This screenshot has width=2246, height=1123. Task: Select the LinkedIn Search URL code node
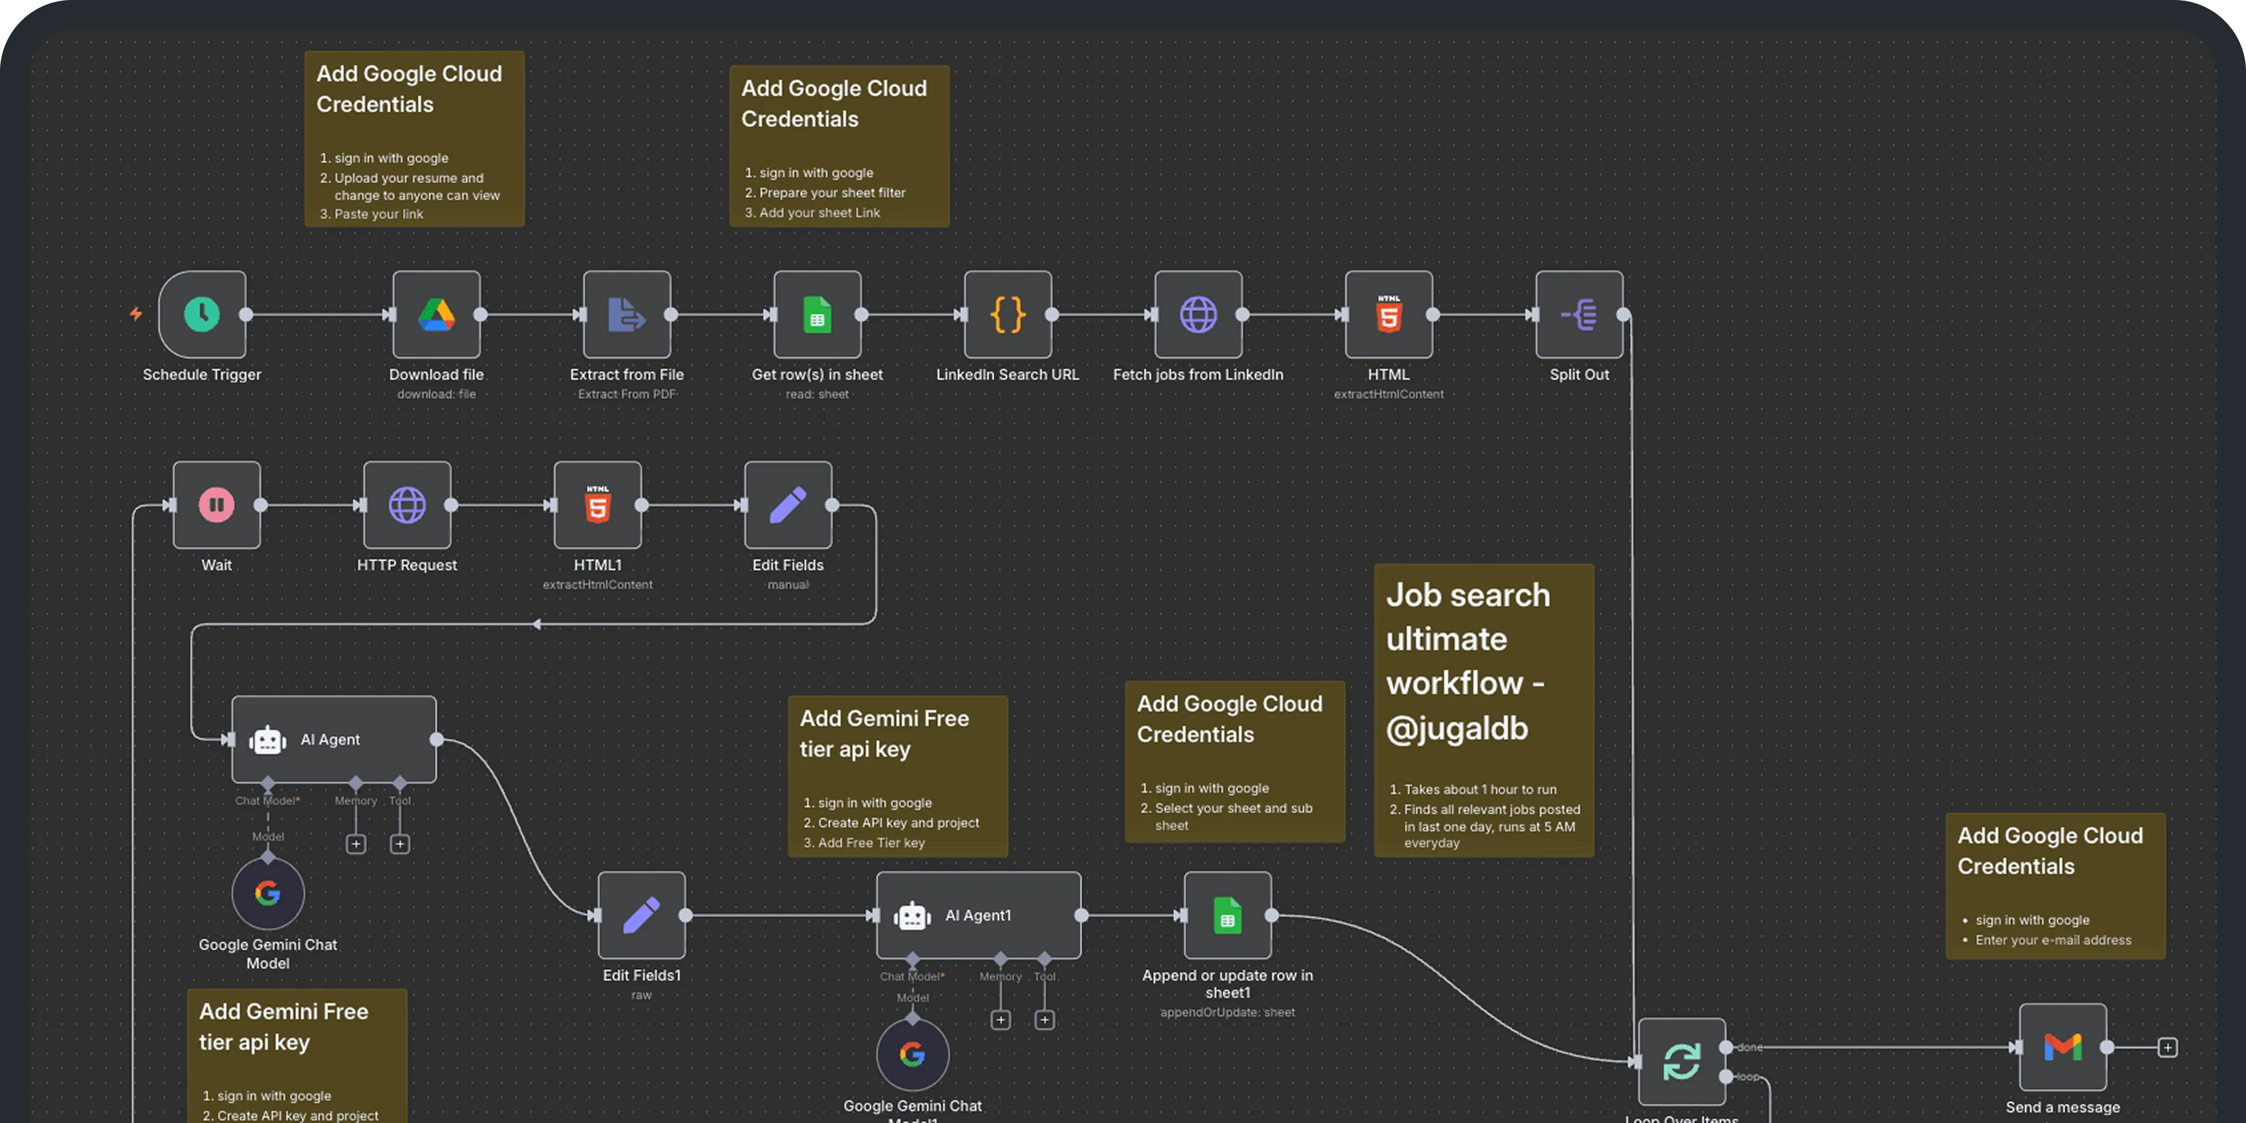(1008, 314)
